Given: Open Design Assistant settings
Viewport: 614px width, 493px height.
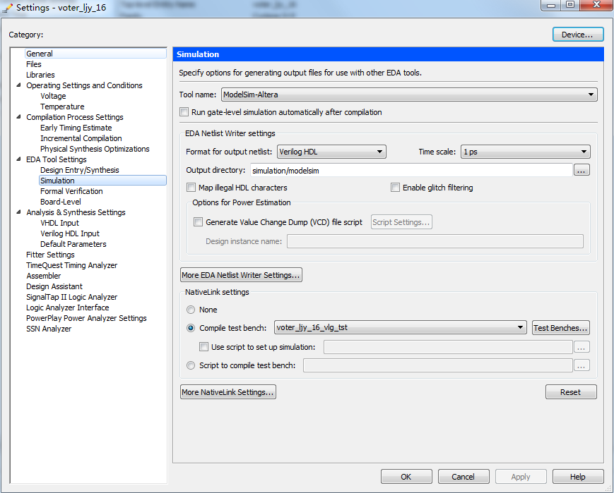Looking at the screenshot, I should 54,286.
